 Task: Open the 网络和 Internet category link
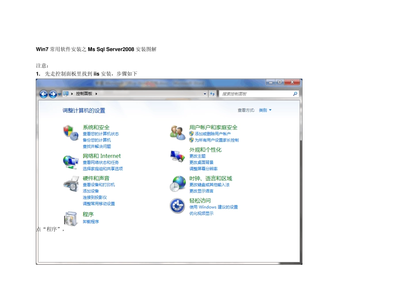(102, 156)
